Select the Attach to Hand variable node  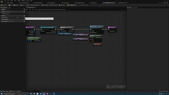(97, 45)
